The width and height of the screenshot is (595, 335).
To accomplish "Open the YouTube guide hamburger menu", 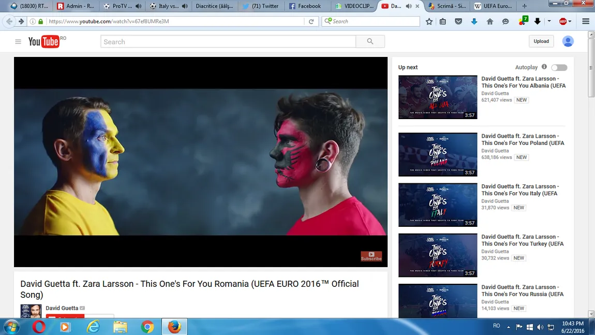I will [18, 42].
